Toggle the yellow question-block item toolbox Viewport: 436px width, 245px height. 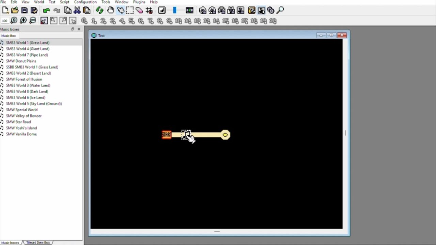(x=252, y=10)
